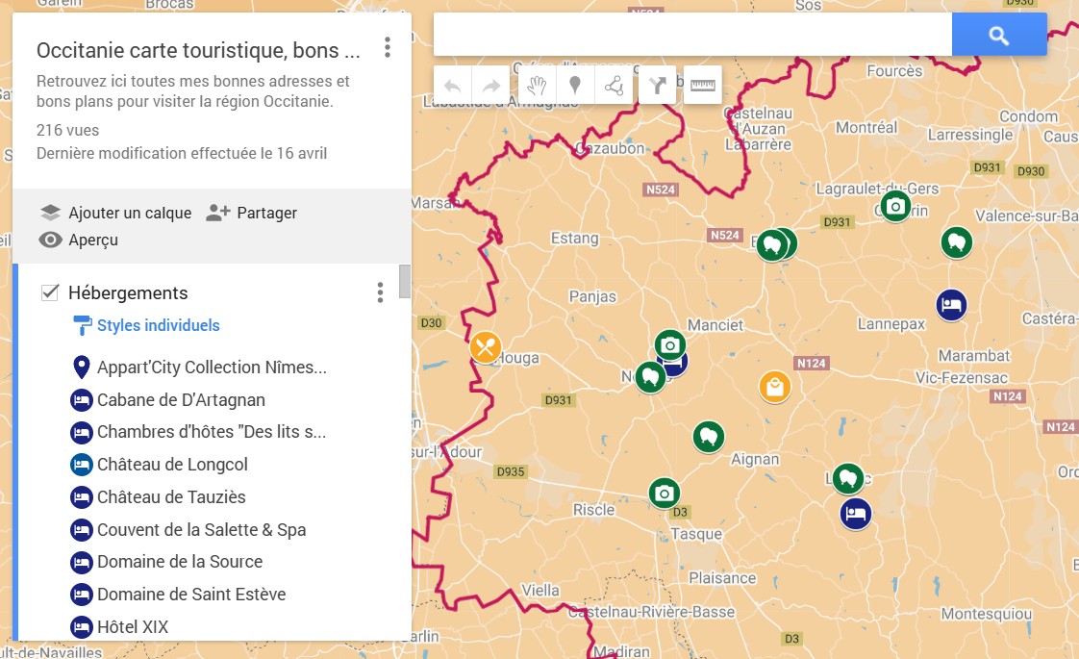Click the Riscle town label
This screenshot has width=1079, height=659.
tap(594, 510)
